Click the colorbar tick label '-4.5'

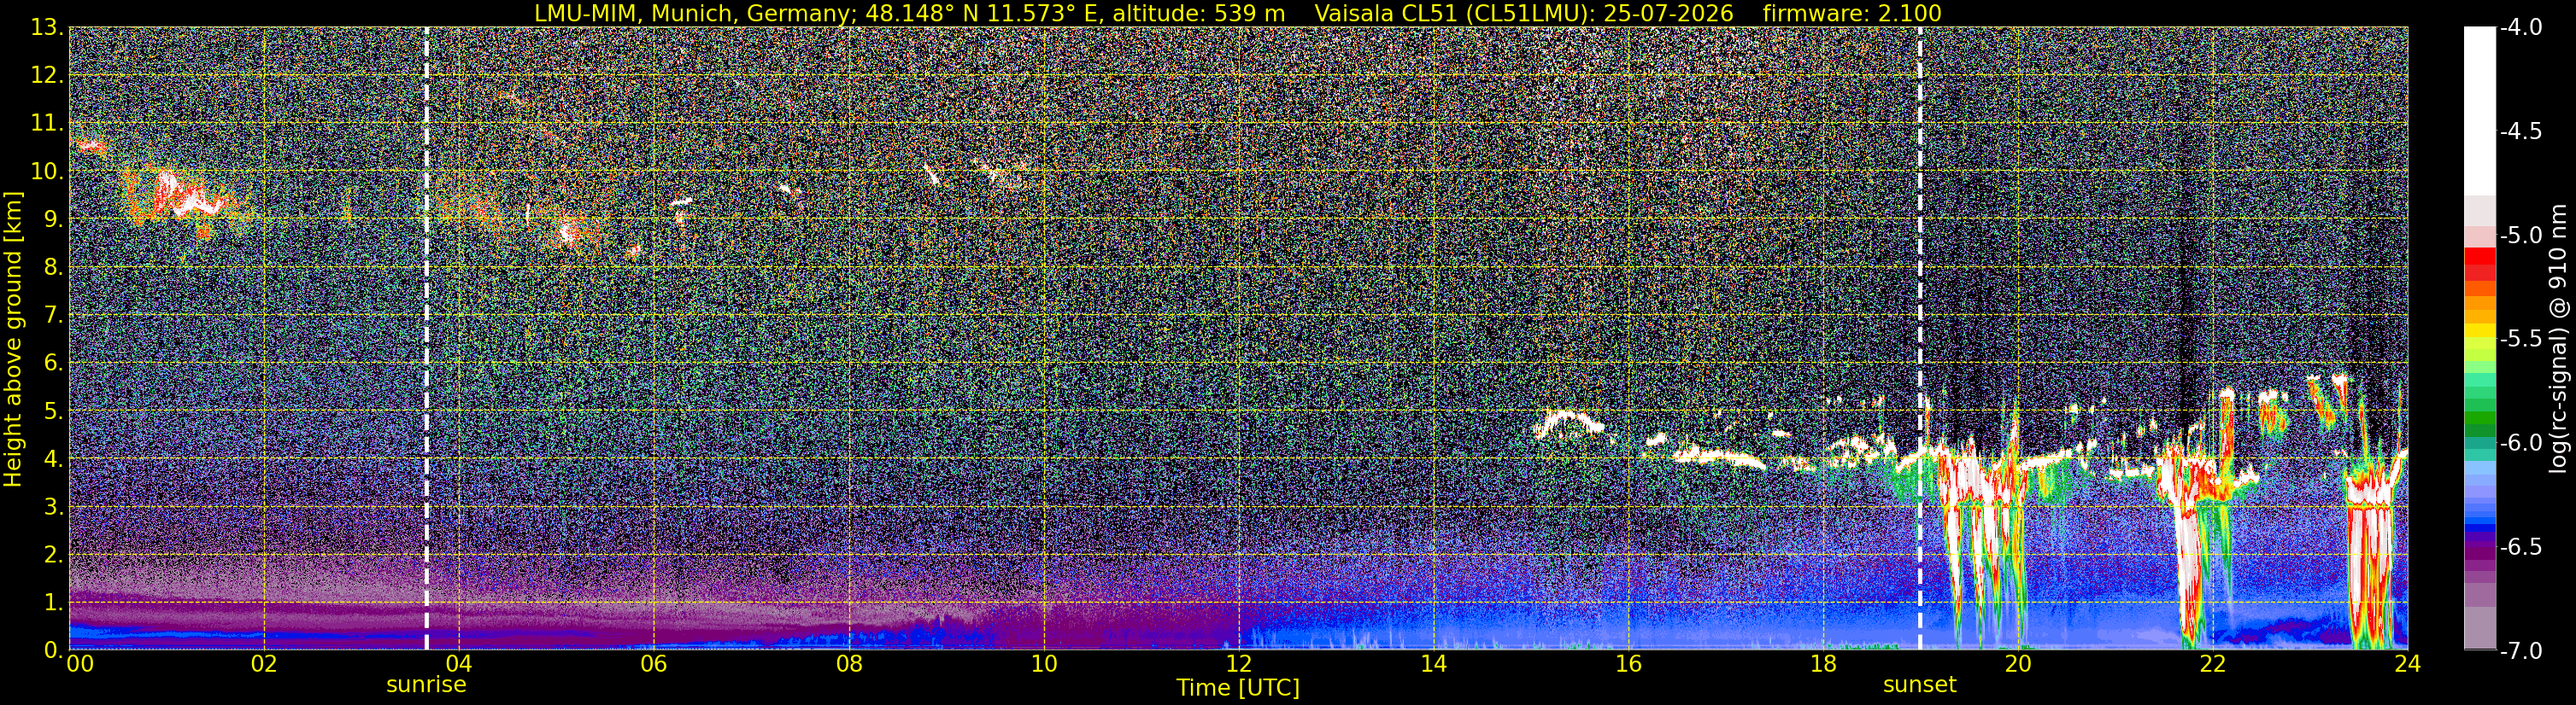coord(2520,131)
